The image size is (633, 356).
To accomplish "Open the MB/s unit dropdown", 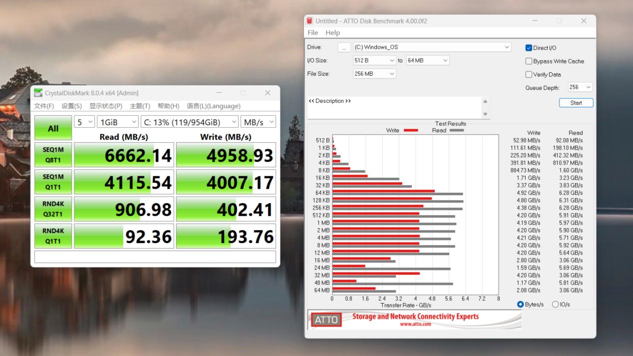I will (258, 122).
